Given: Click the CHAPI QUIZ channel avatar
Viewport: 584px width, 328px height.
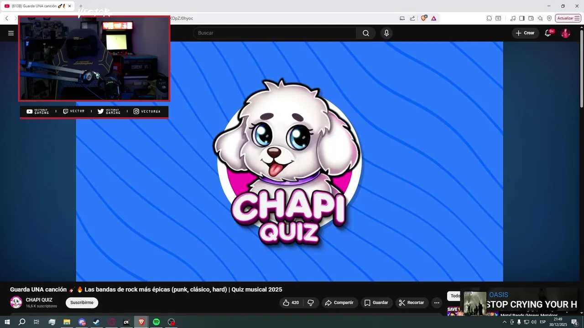Looking at the screenshot, I should (16, 302).
